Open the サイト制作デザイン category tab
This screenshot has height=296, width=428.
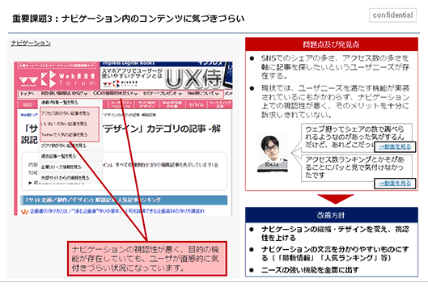point(147,105)
